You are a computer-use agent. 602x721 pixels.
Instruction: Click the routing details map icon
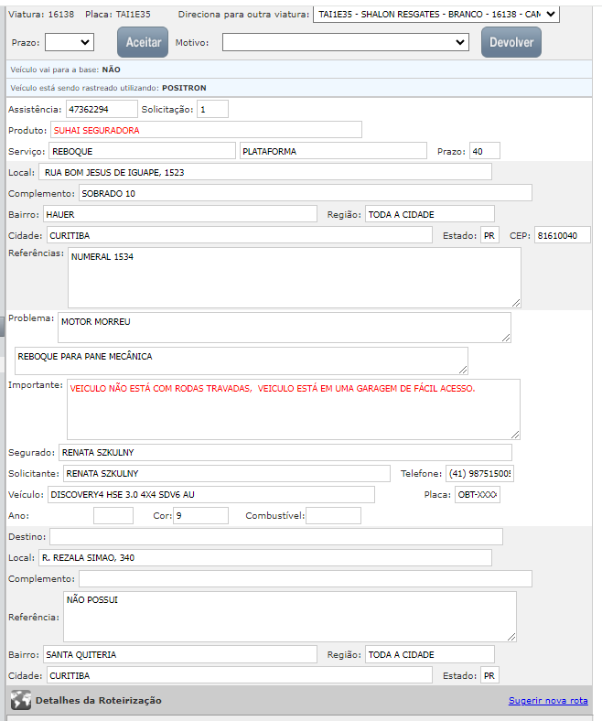click(20, 701)
